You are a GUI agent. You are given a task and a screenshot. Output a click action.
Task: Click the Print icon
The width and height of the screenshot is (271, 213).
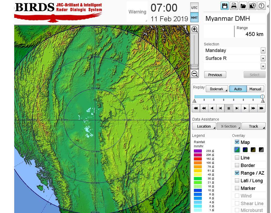234,6
